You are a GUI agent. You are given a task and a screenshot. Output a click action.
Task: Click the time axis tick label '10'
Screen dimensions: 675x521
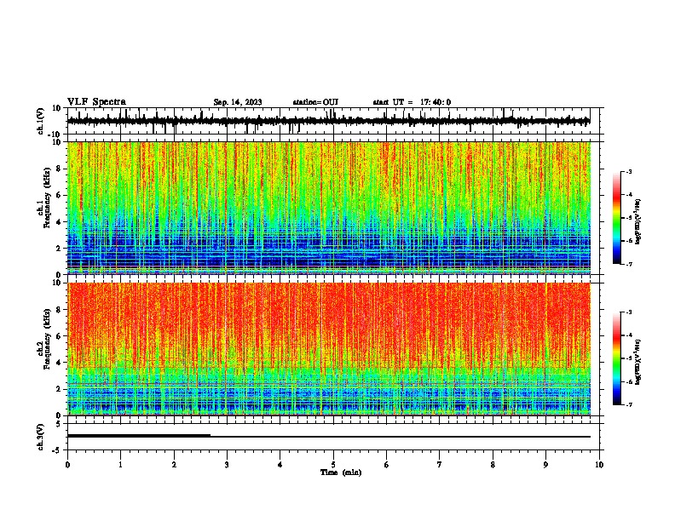click(x=599, y=465)
